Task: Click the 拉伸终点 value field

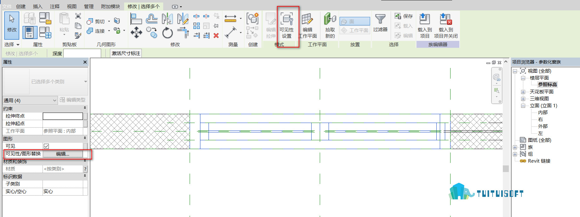Action: pos(63,116)
